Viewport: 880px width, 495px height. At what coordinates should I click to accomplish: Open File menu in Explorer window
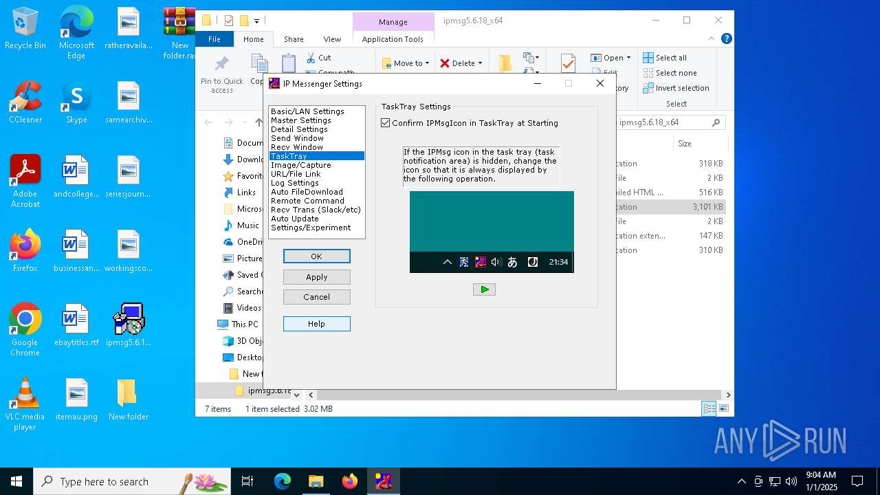coord(214,39)
